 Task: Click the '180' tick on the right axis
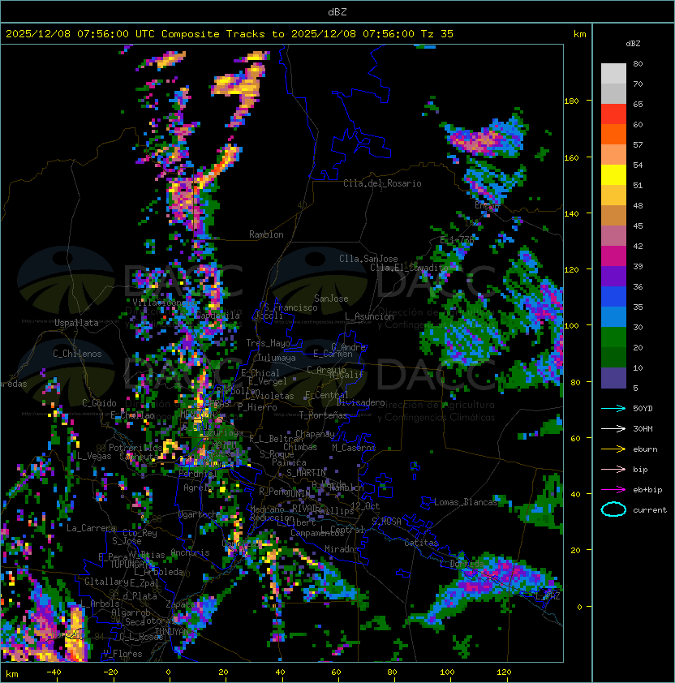571,101
